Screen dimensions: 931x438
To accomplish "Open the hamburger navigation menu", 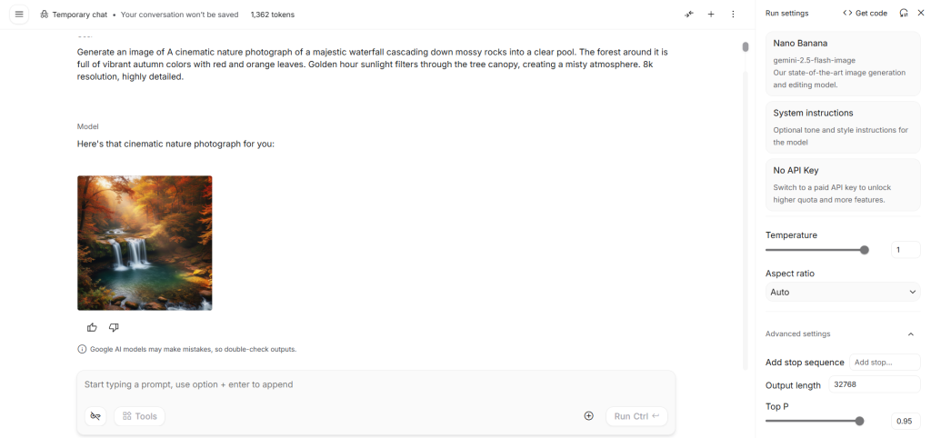I will (19, 15).
